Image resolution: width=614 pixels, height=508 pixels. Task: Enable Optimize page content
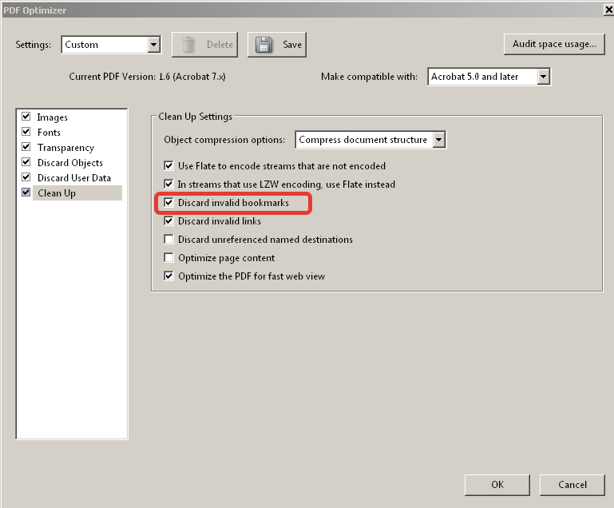(x=168, y=258)
